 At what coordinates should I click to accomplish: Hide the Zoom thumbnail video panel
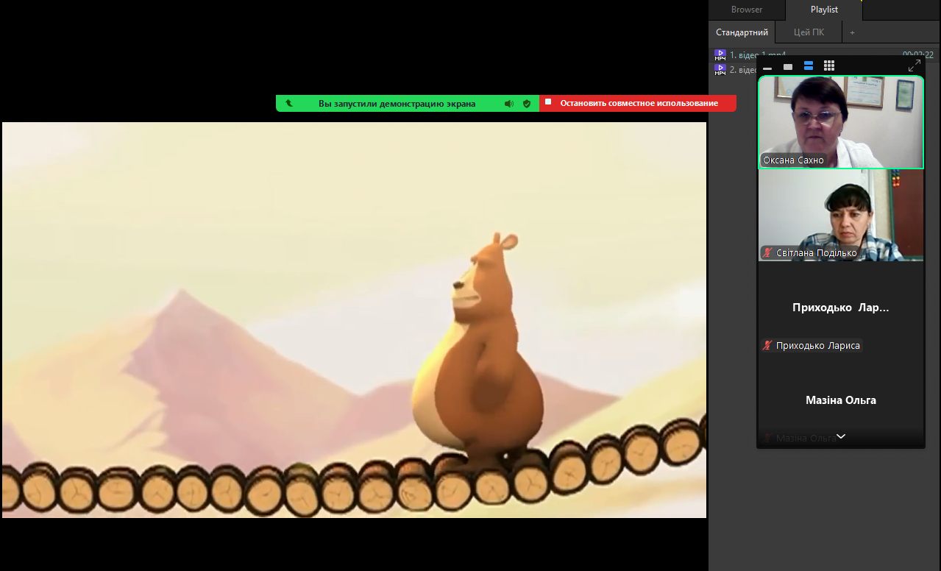767,67
